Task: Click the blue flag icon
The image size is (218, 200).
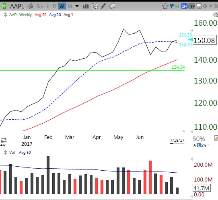Action: [172, 6]
